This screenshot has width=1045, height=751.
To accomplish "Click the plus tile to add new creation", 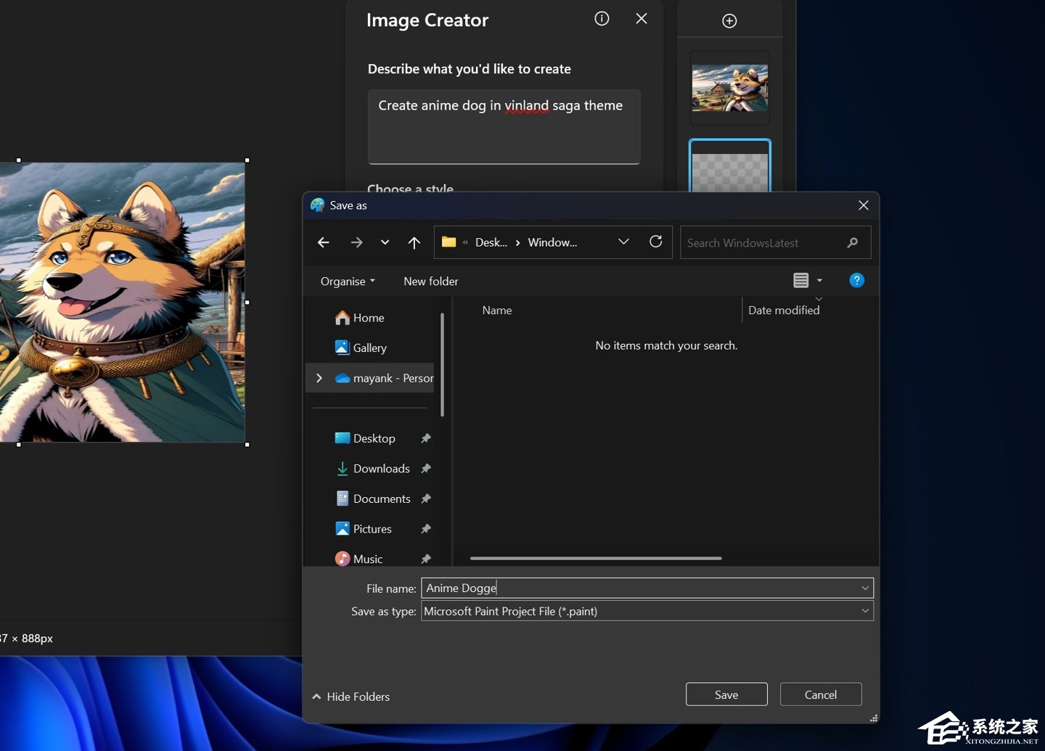I will click(x=729, y=20).
